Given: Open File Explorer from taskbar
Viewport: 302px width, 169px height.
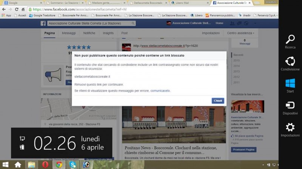Looking at the screenshot, I should 32,164.
